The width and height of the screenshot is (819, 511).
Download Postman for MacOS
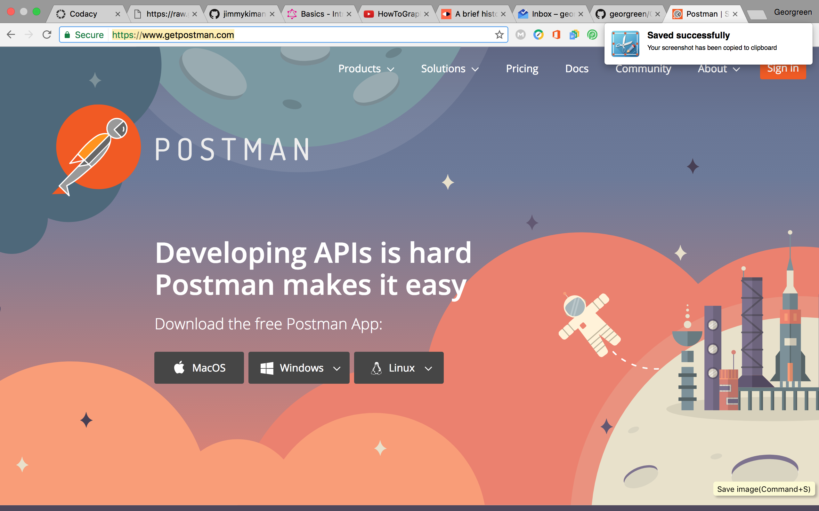coord(199,368)
